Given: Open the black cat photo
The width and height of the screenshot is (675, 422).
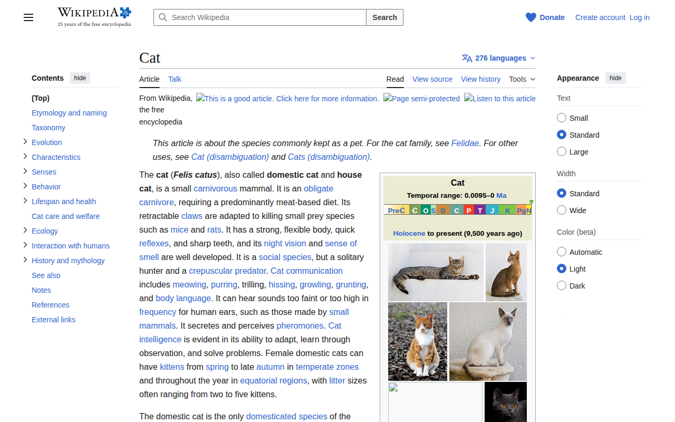Looking at the screenshot, I should point(506,402).
